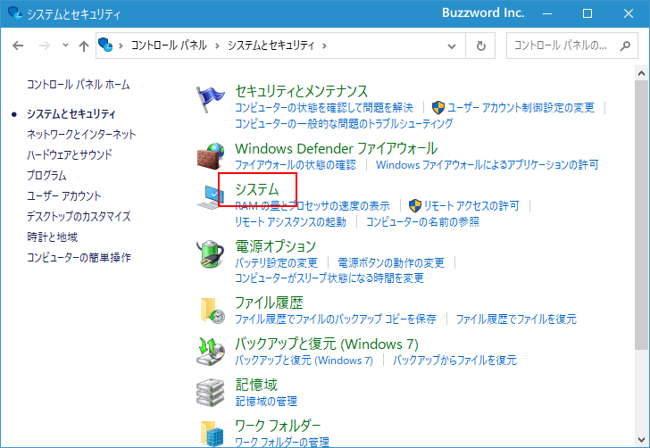Select システムとセキュリティ in the sidebar
Image resolution: width=650 pixels, height=448 pixels.
pos(71,114)
